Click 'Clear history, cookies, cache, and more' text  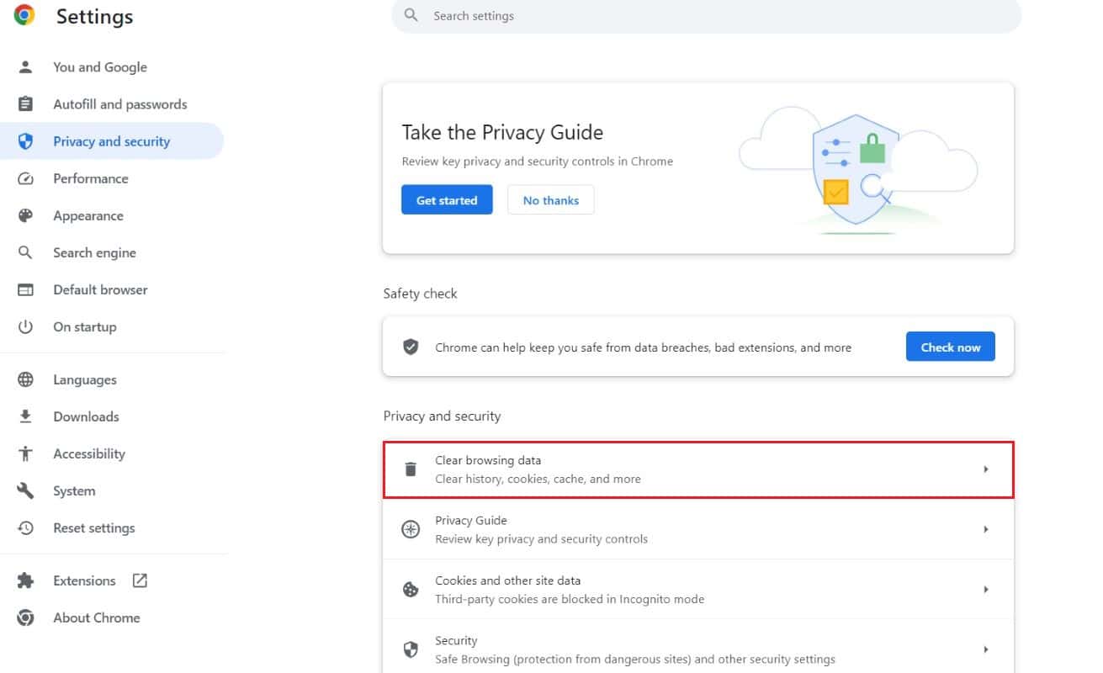point(538,479)
